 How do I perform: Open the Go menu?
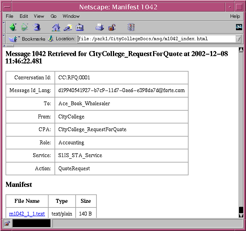click(54, 16)
